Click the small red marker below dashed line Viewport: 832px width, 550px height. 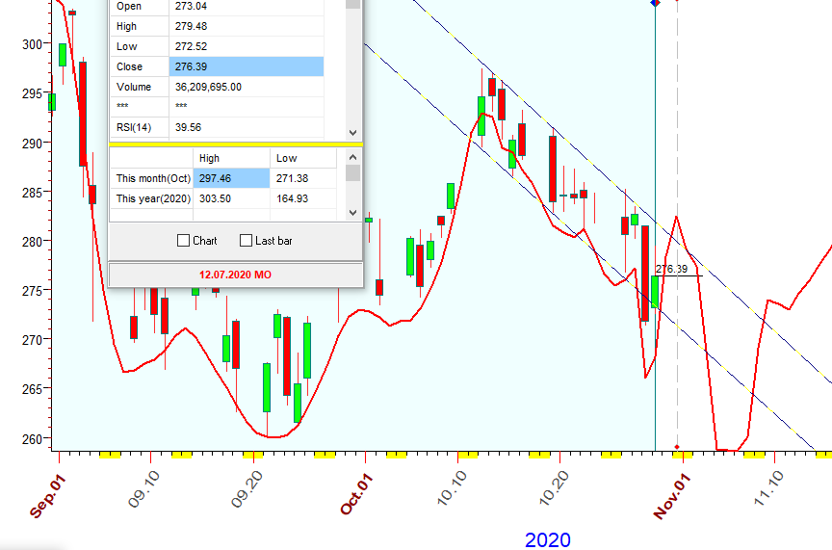click(677, 447)
